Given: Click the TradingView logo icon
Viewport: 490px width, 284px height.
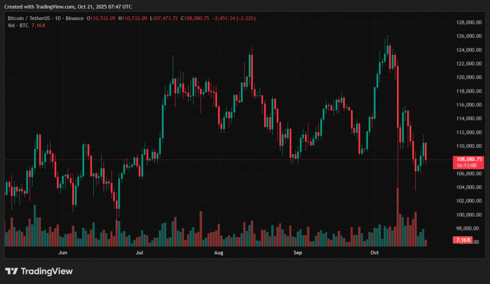Looking at the screenshot, I should [x=11, y=272].
